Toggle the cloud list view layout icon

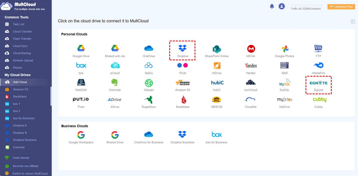pyautogui.click(x=353, y=21)
